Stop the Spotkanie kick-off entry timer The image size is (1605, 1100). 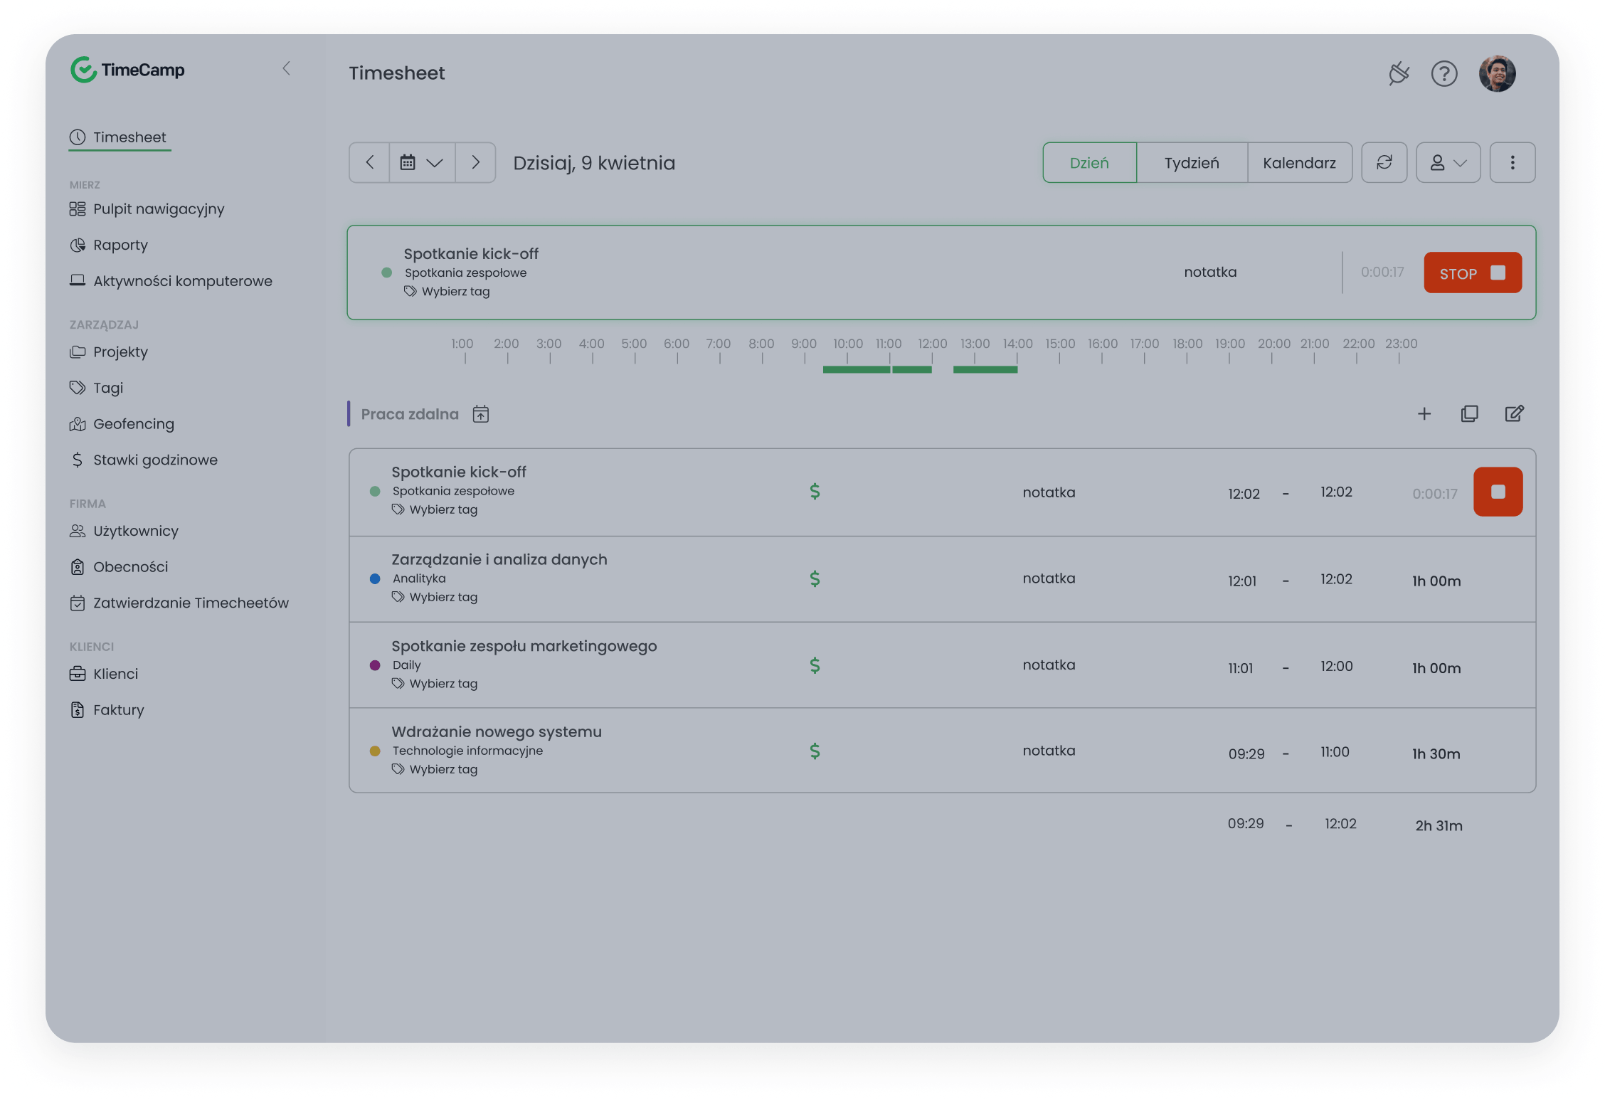click(1498, 492)
